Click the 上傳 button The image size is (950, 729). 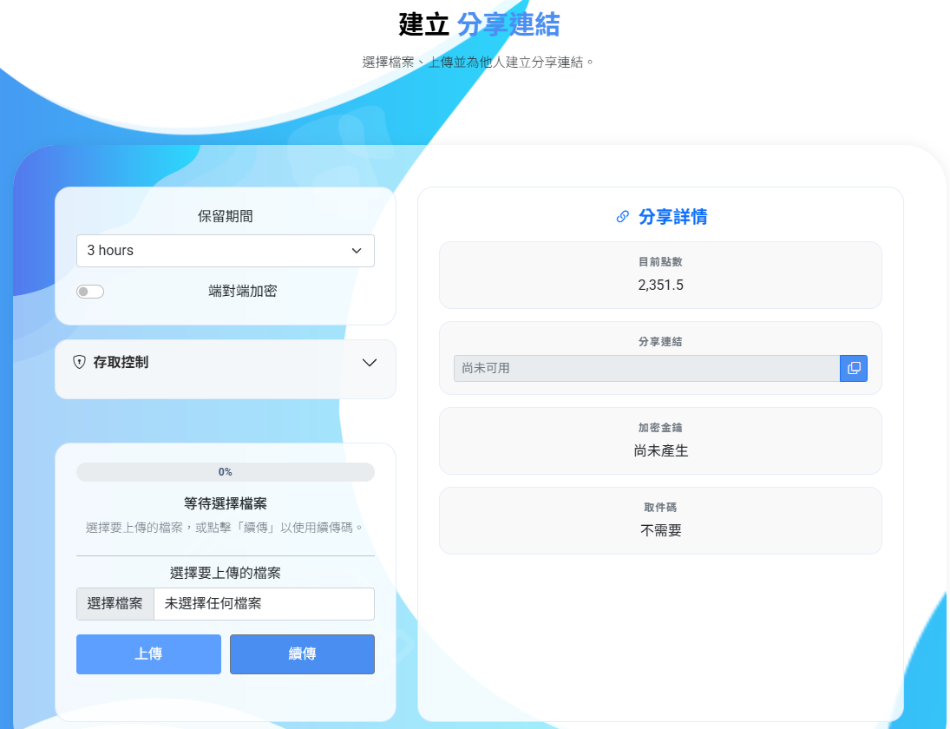[148, 653]
